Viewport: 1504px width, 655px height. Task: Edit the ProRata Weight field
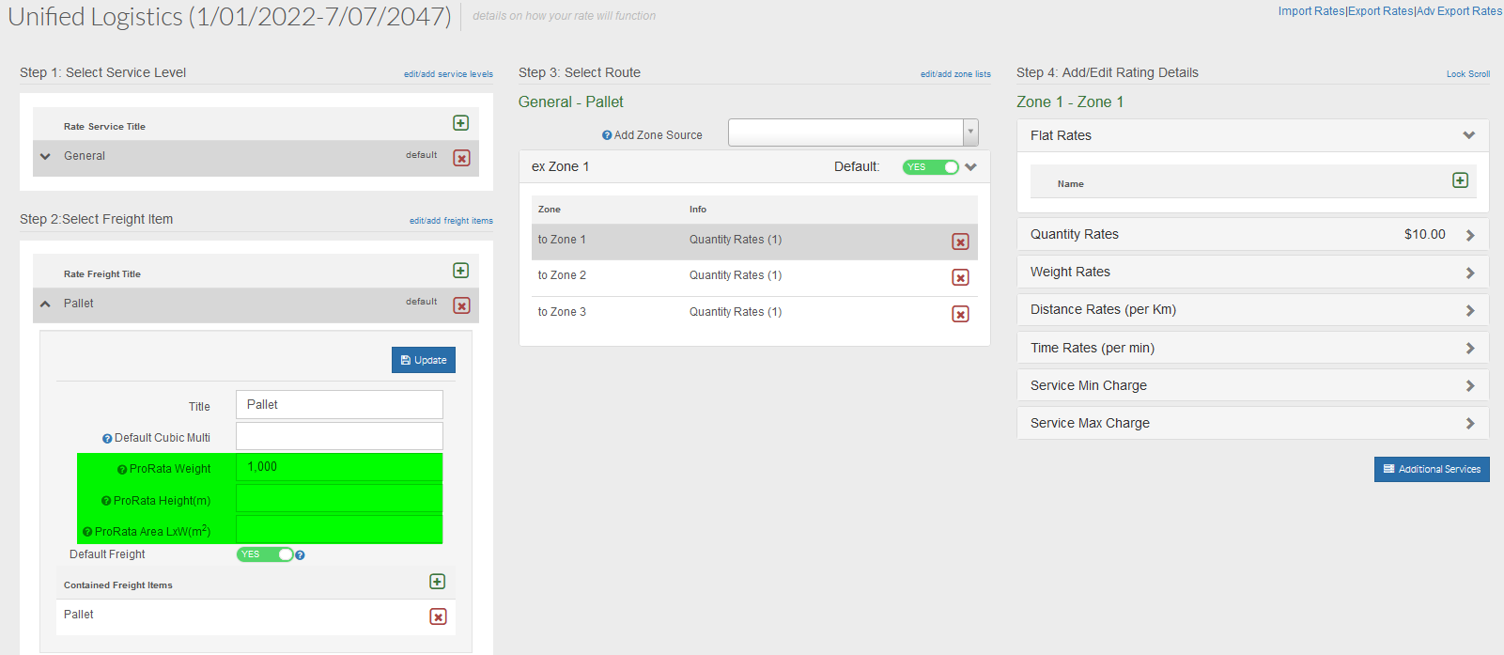point(339,467)
